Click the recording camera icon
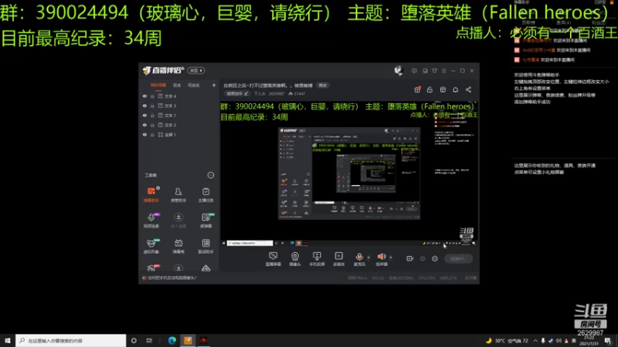Image resolution: width=618 pixels, height=347 pixels. [410, 258]
